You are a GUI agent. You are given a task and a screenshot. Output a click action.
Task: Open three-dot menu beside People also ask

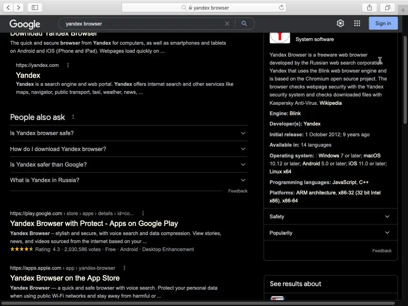click(x=73, y=117)
